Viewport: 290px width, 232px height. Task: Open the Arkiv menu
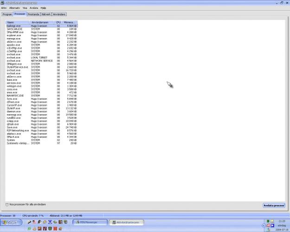click(3, 8)
